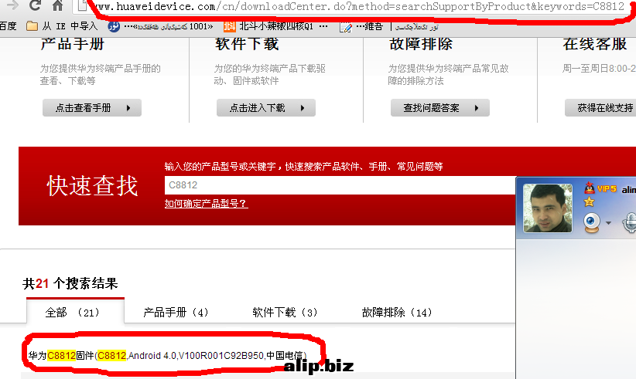Focus the C8812 quick search field
636x379 pixels.
pyautogui.click(x=340, y=185)
